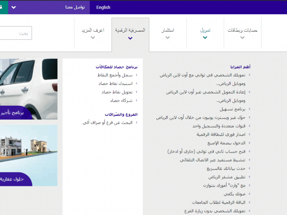Click the الفروع والصرّافات heading
This screenshot has width=287, height=215.
[121, 114]
